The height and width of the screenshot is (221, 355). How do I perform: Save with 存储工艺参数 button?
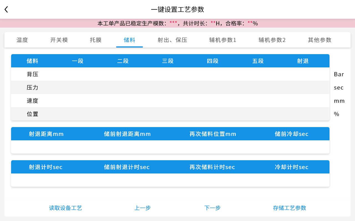click(290, 208)
